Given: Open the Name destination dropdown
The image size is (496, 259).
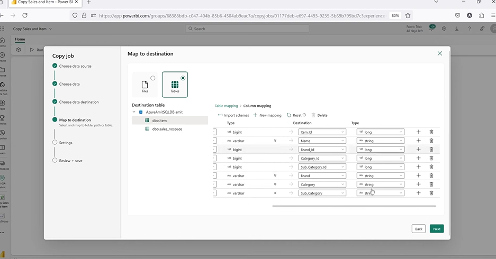Looking at the screenshot, I should tap(322, 141).
